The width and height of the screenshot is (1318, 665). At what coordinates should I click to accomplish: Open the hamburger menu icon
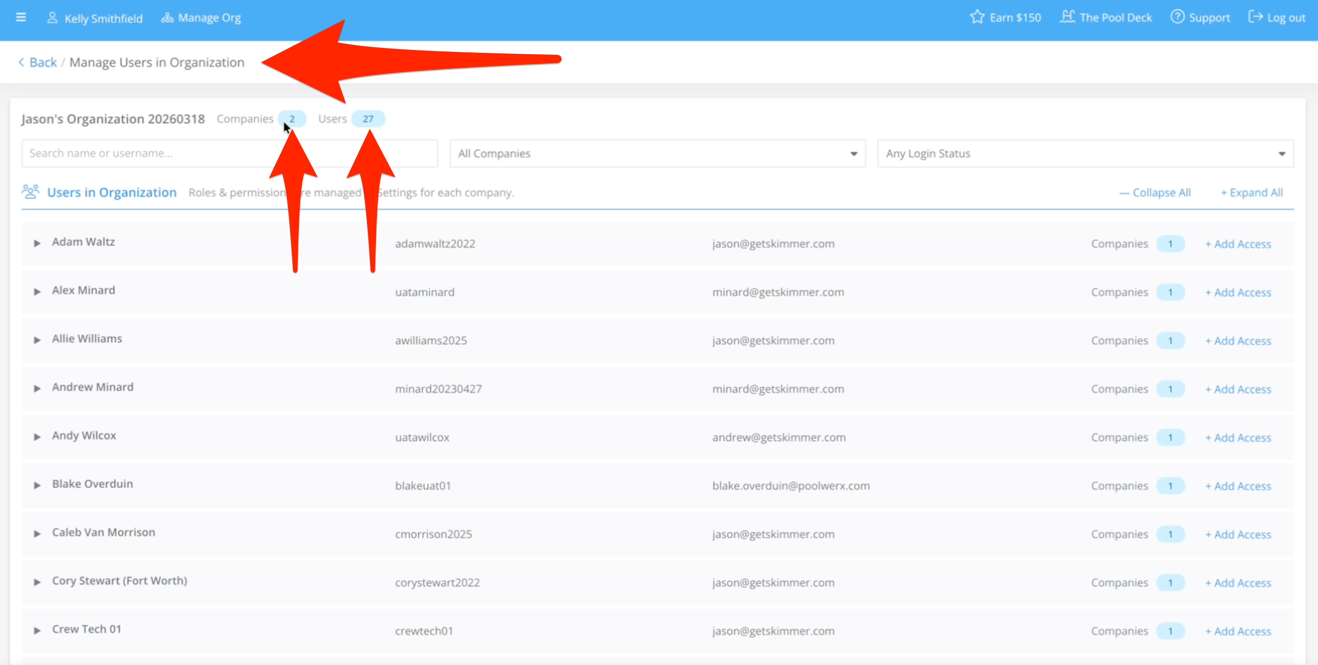click(x=20, y=17)
